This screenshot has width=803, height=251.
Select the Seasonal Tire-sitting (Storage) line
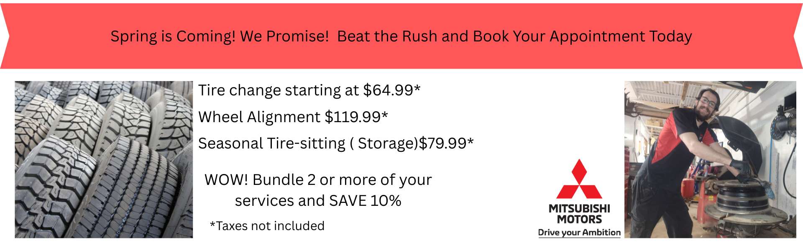pyautogui.click(x=308, y=143)
